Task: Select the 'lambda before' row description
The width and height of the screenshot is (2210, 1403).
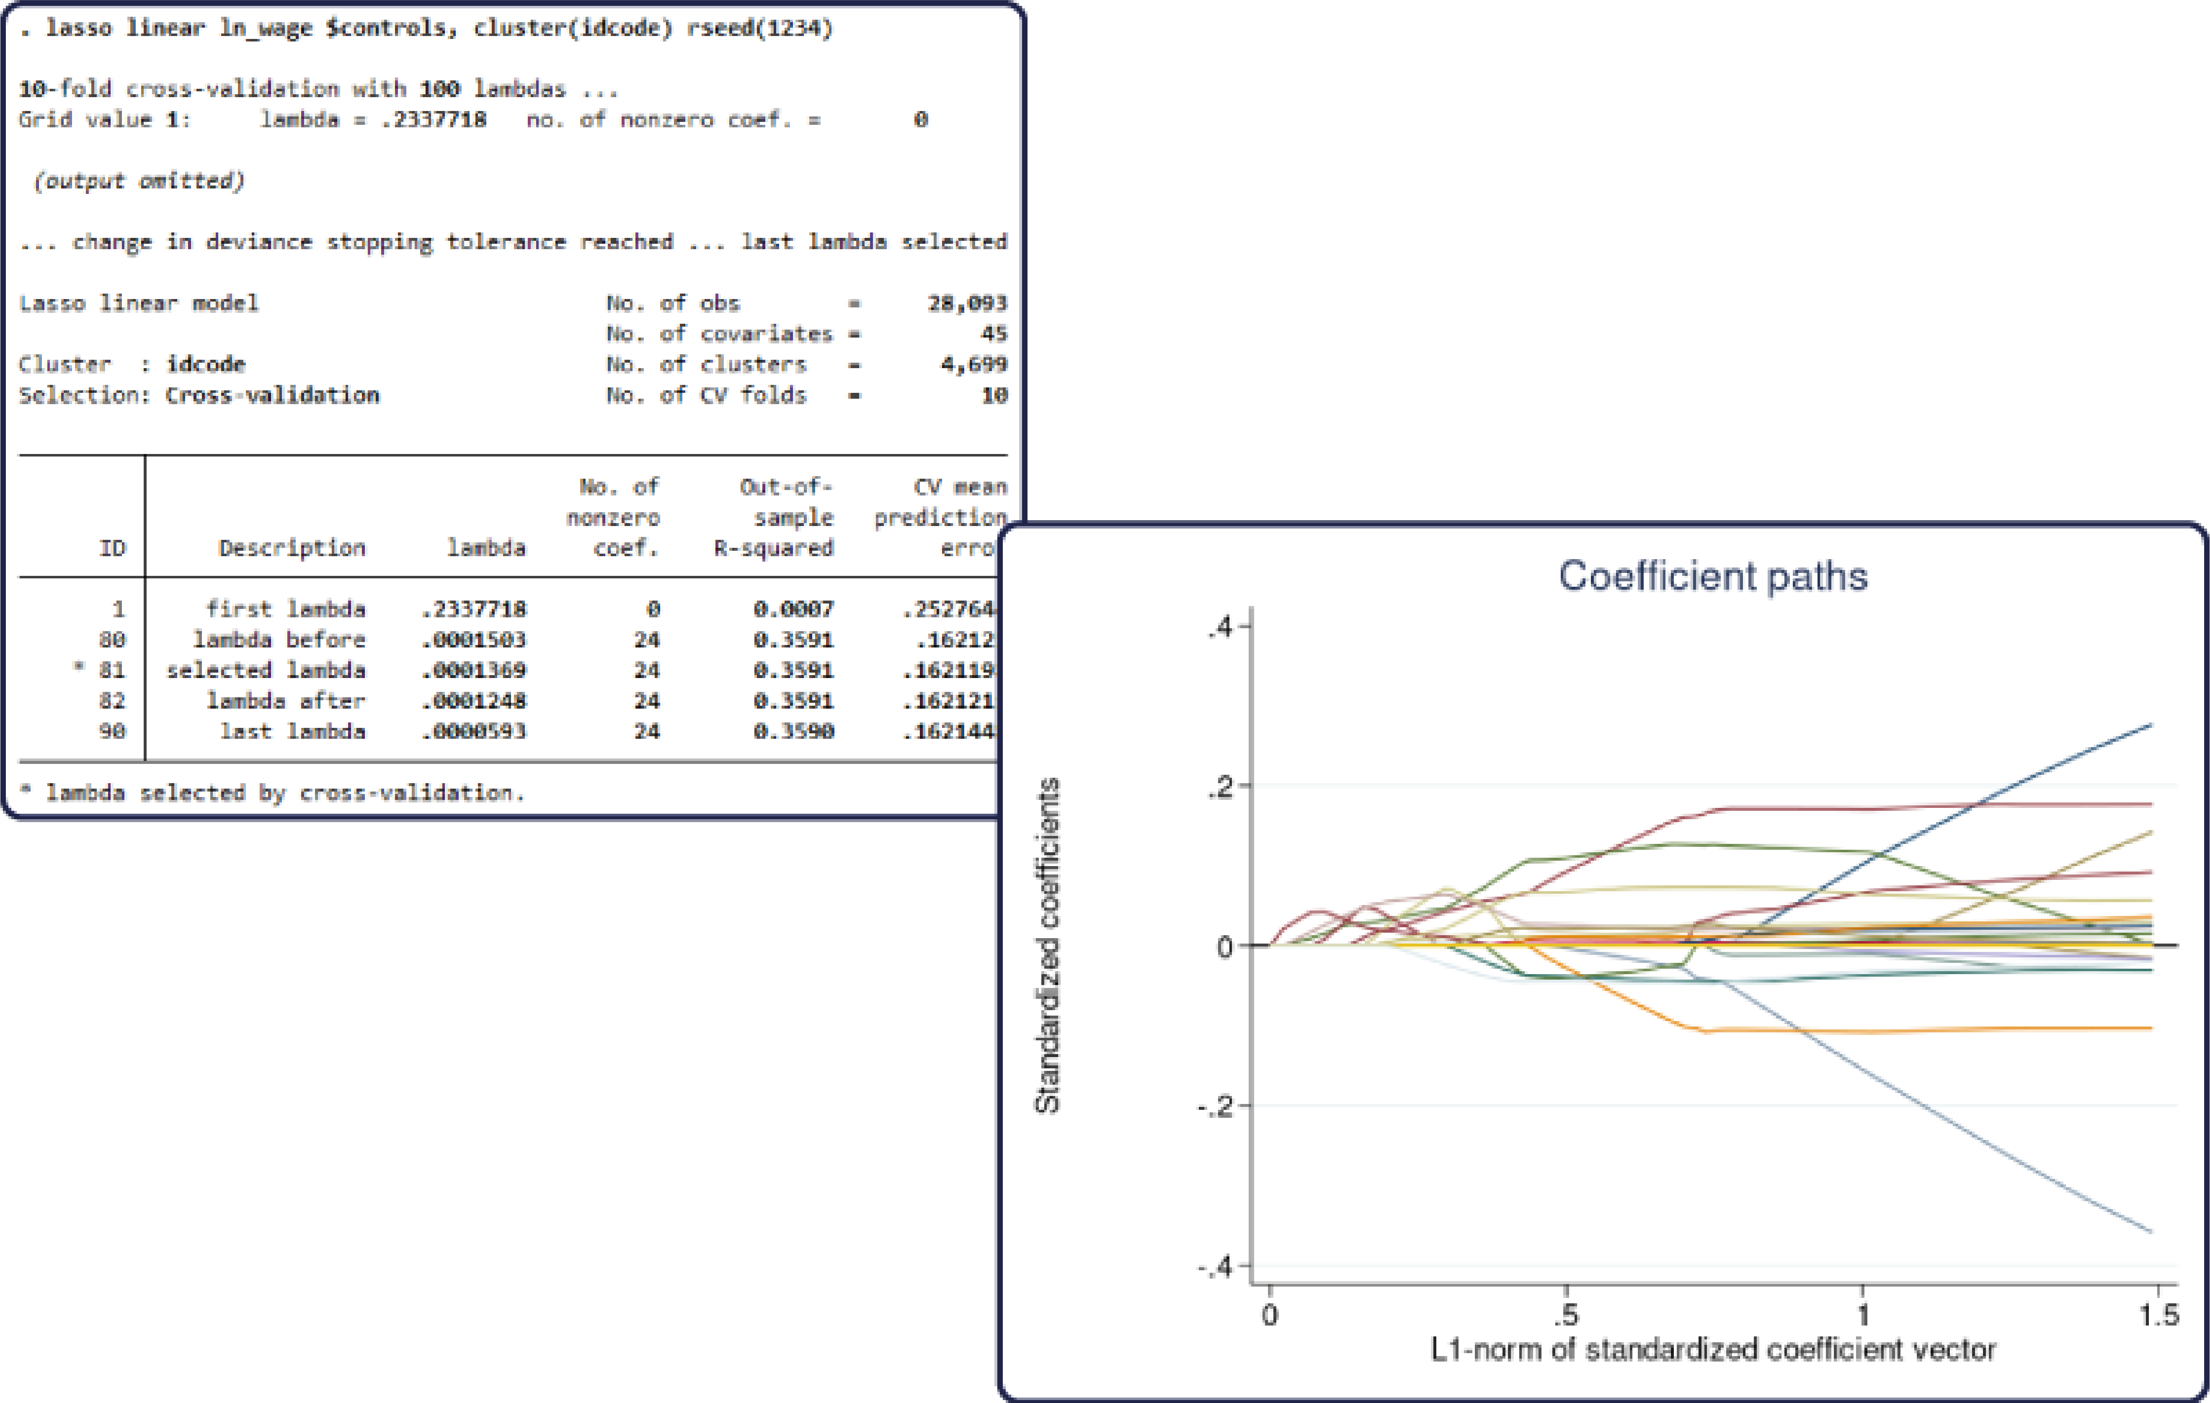Action: click(279, 640)
